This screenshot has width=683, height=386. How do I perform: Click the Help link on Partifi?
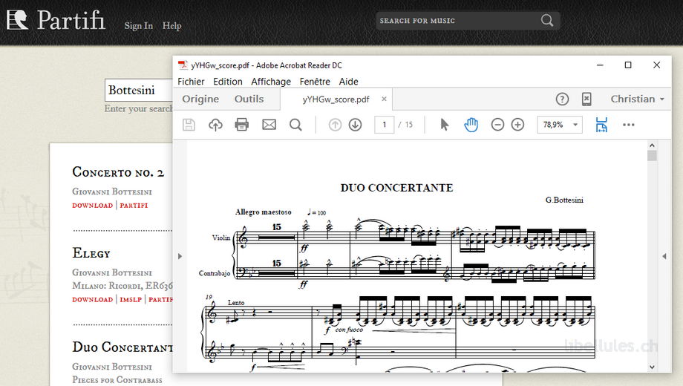[x=171, y=26]
